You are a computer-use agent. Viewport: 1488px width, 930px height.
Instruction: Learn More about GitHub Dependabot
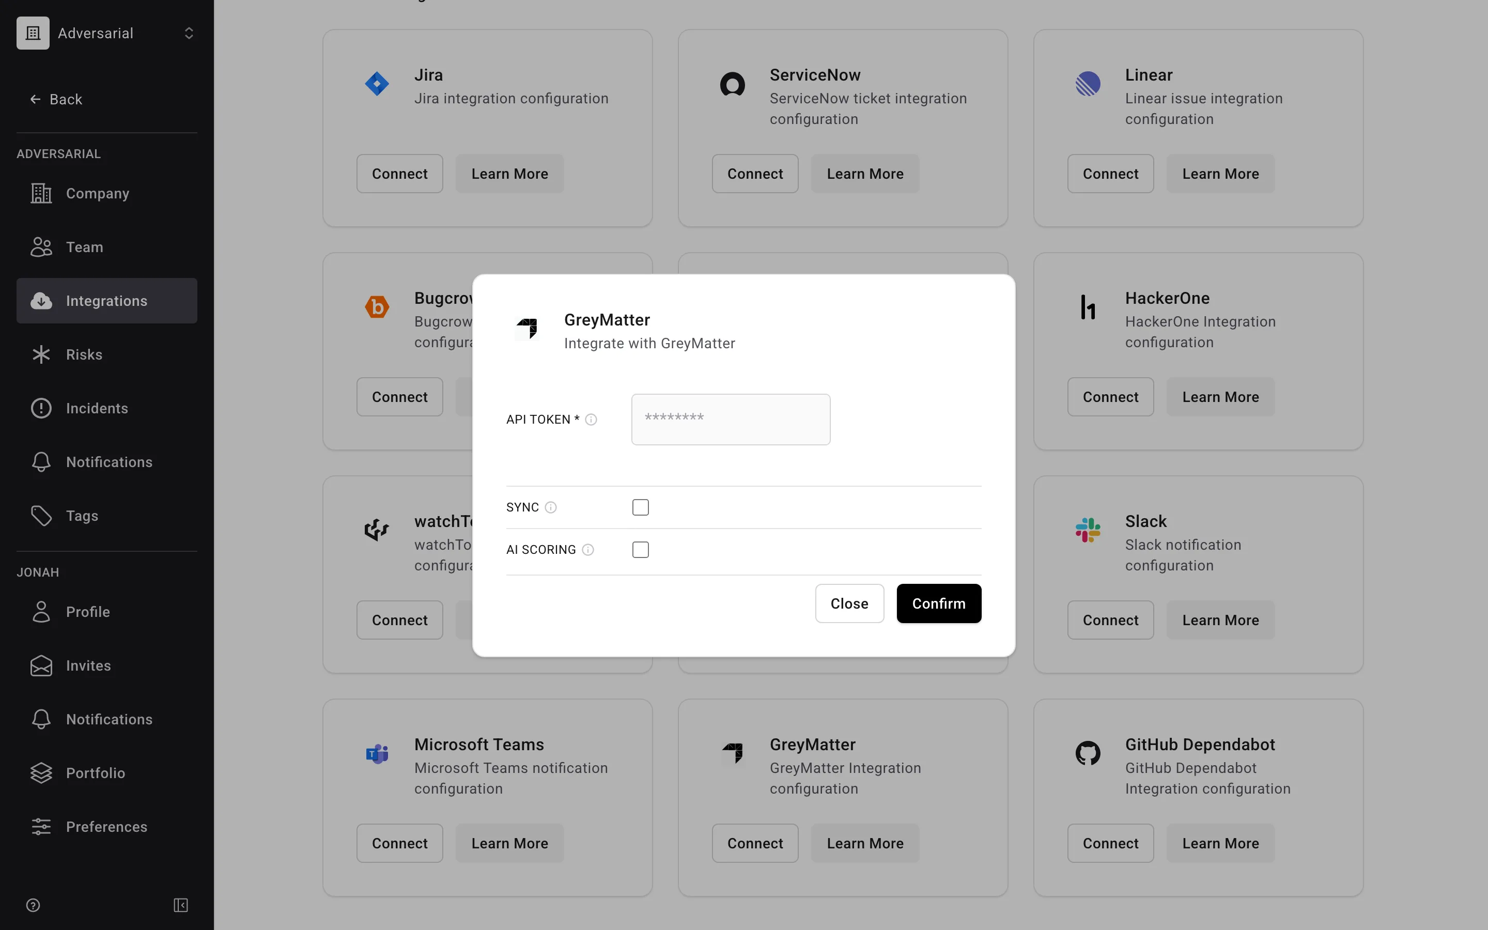pos(1220,843)
